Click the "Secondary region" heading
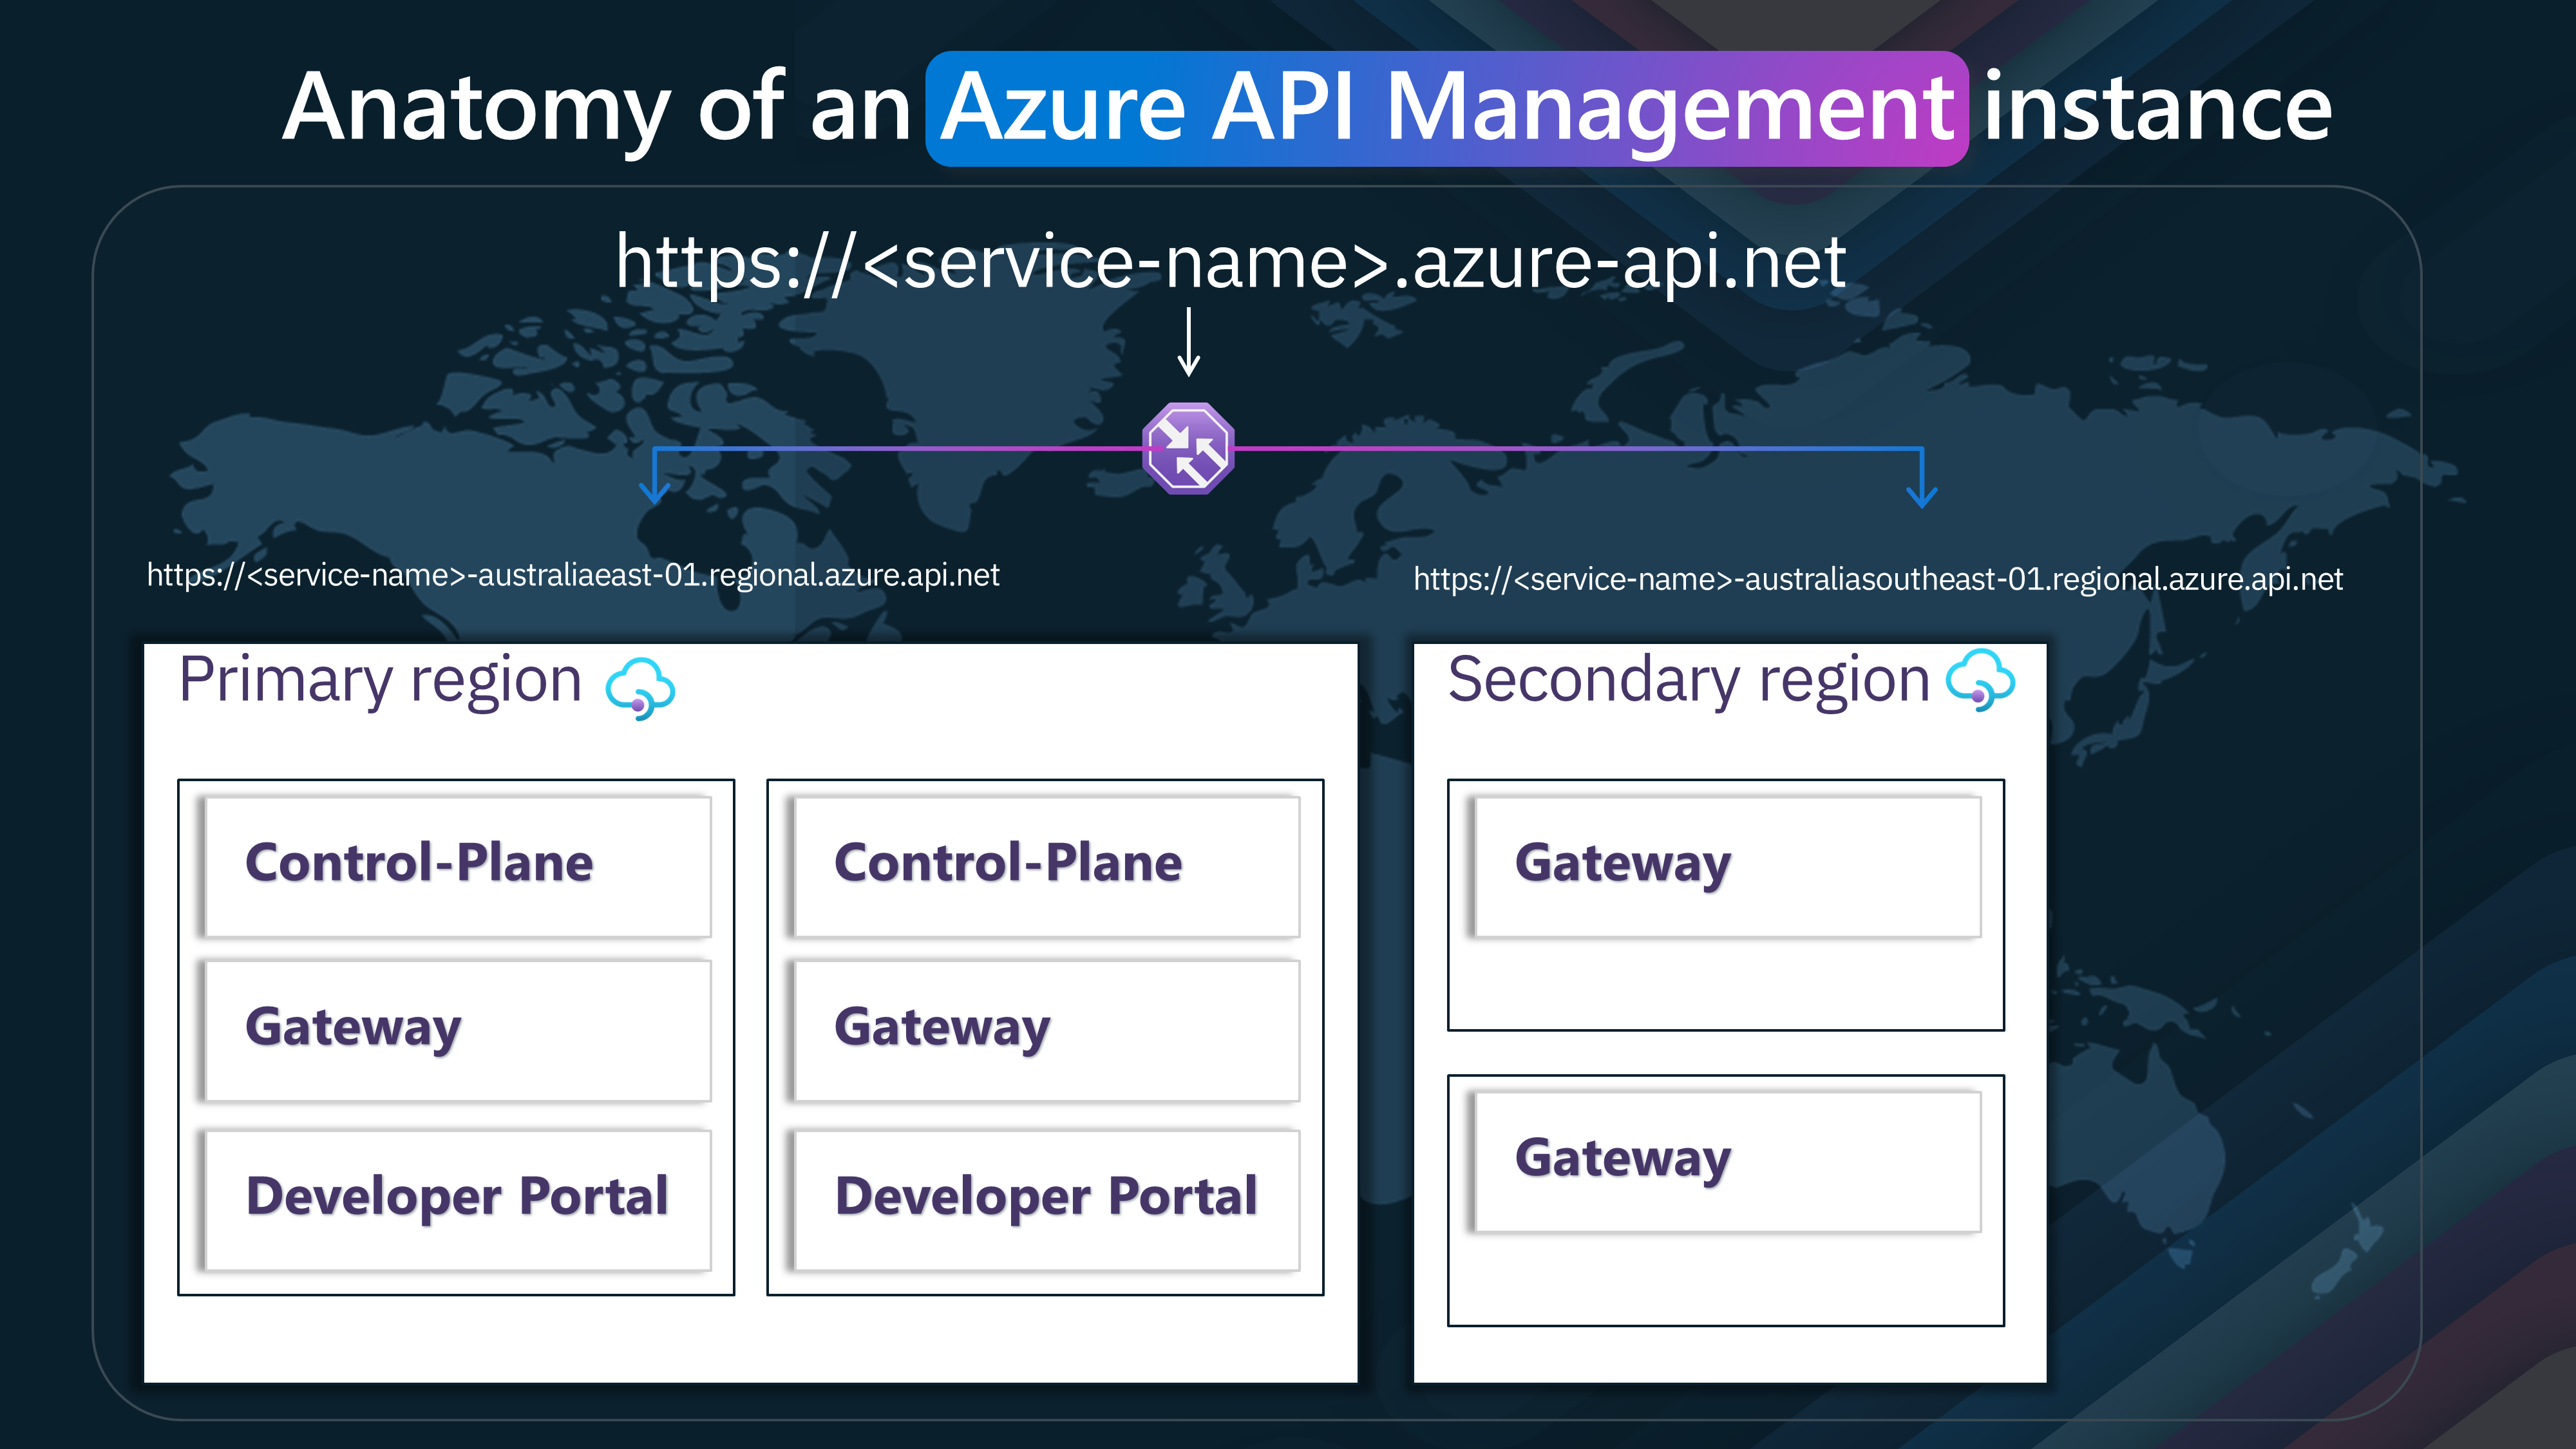The image size is (2576, 1449). pyautogui.click(x=1688, y=681)
